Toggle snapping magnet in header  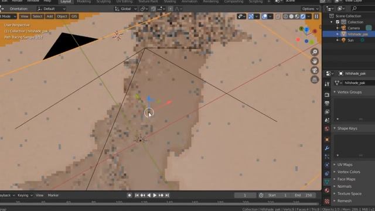(x=154, y=9)
